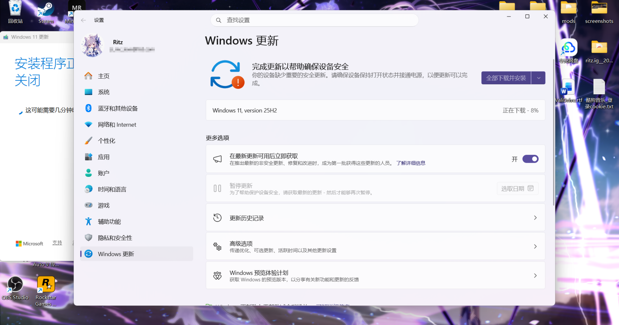Select Windows 更新 in the sidebar

[136, 254]
